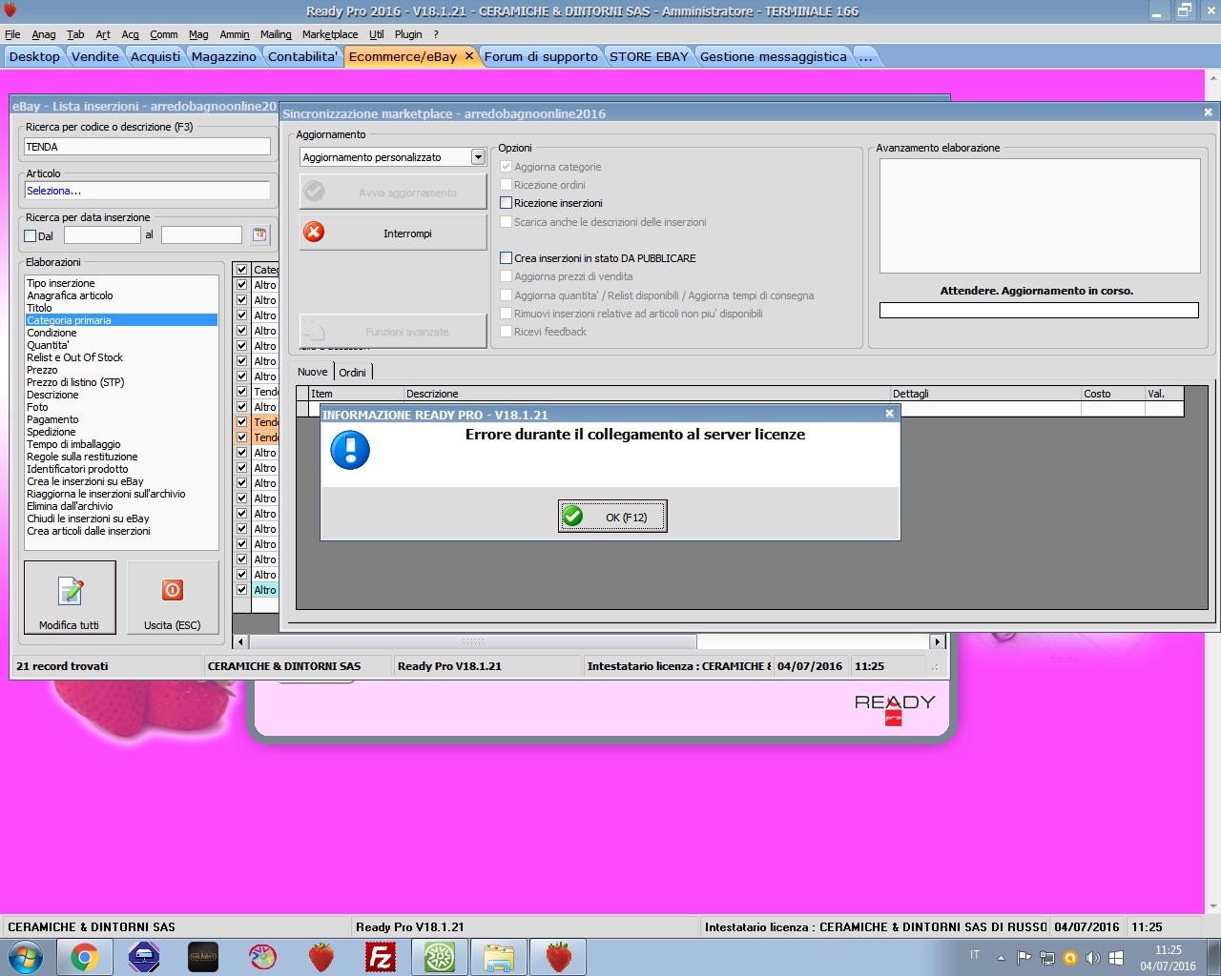Click the grid scrollbar right arrow

[938, 641]
